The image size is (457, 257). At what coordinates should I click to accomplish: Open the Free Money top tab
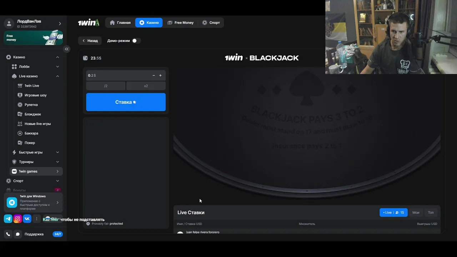coord(180,22)
